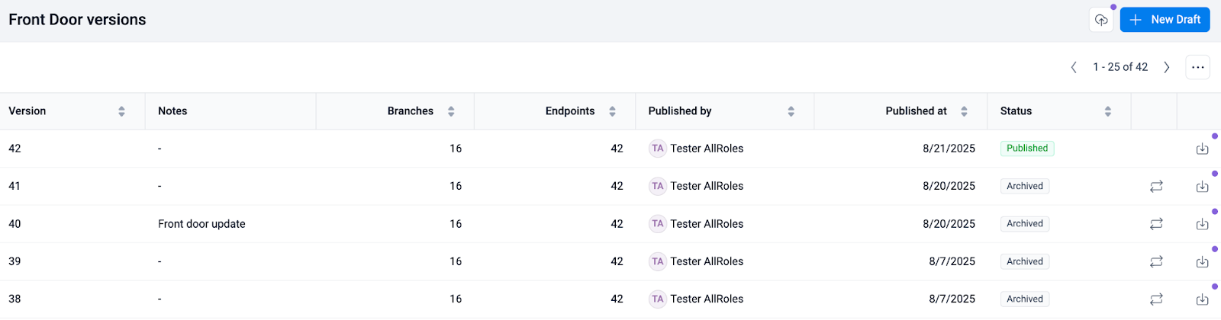Viewport: 1221px width, 320px height.
Task: Download version 42 using its download icon
Action: 1202,149
